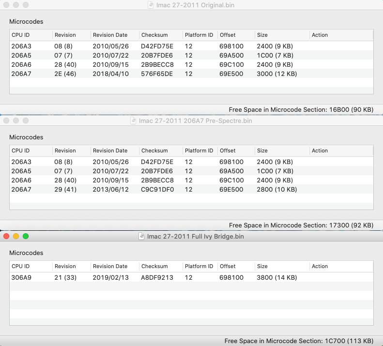This screenshot has width=383, height=346.
Task: Click size 3000 (12 KB) cell
Action: tap(277, 74)
